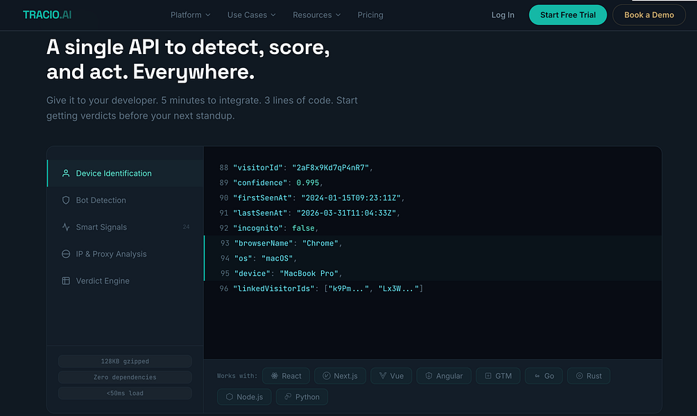Image resolution: width=697 pixels, height=416 pixels.
Task: Click the Node.js hexagon icon
Action: (x=230, y=397)
